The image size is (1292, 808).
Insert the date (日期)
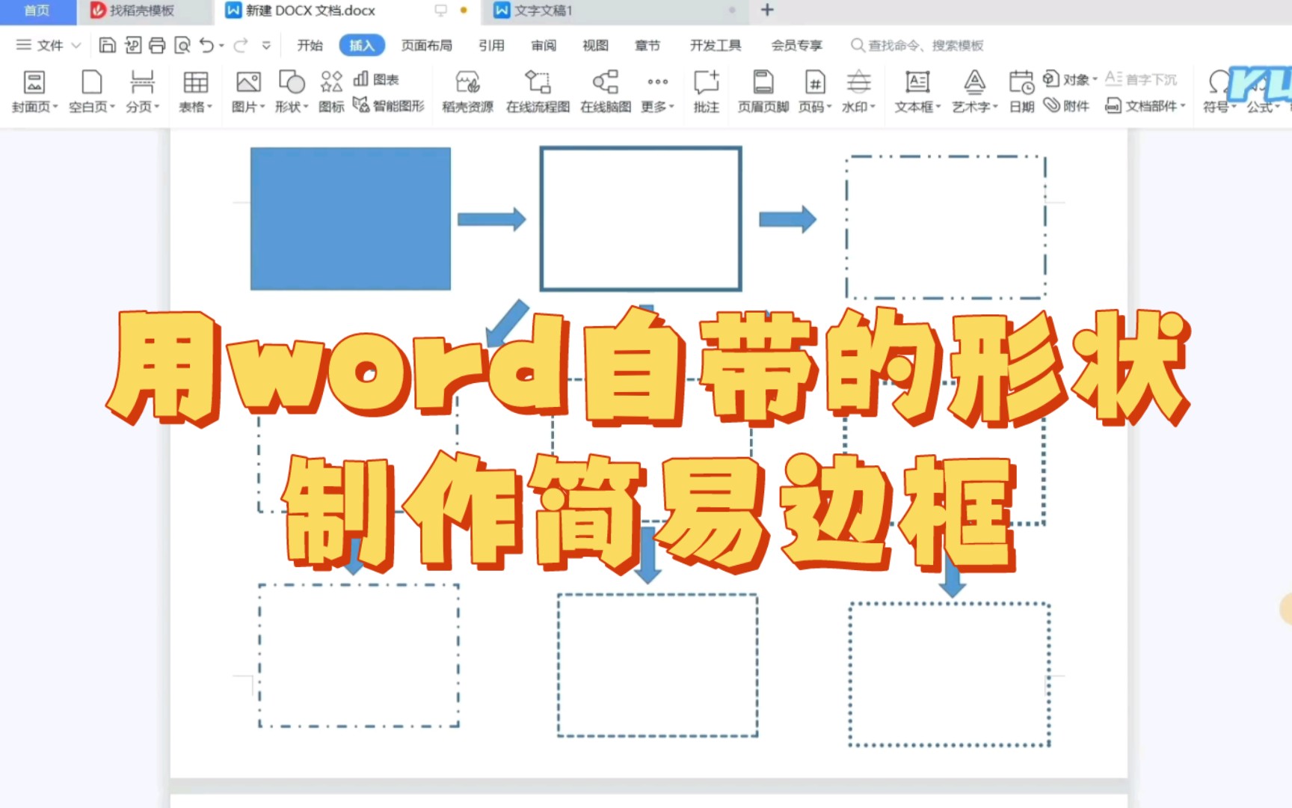1021,91
